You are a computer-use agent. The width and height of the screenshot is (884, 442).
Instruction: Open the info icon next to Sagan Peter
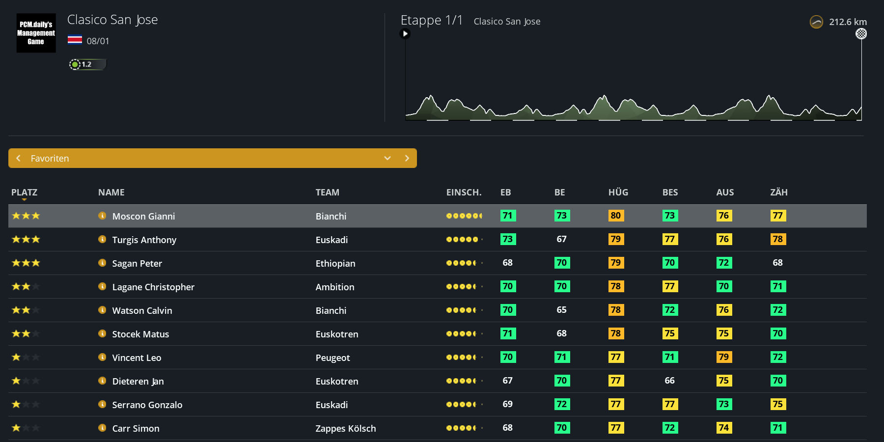[x=102, y=263]
